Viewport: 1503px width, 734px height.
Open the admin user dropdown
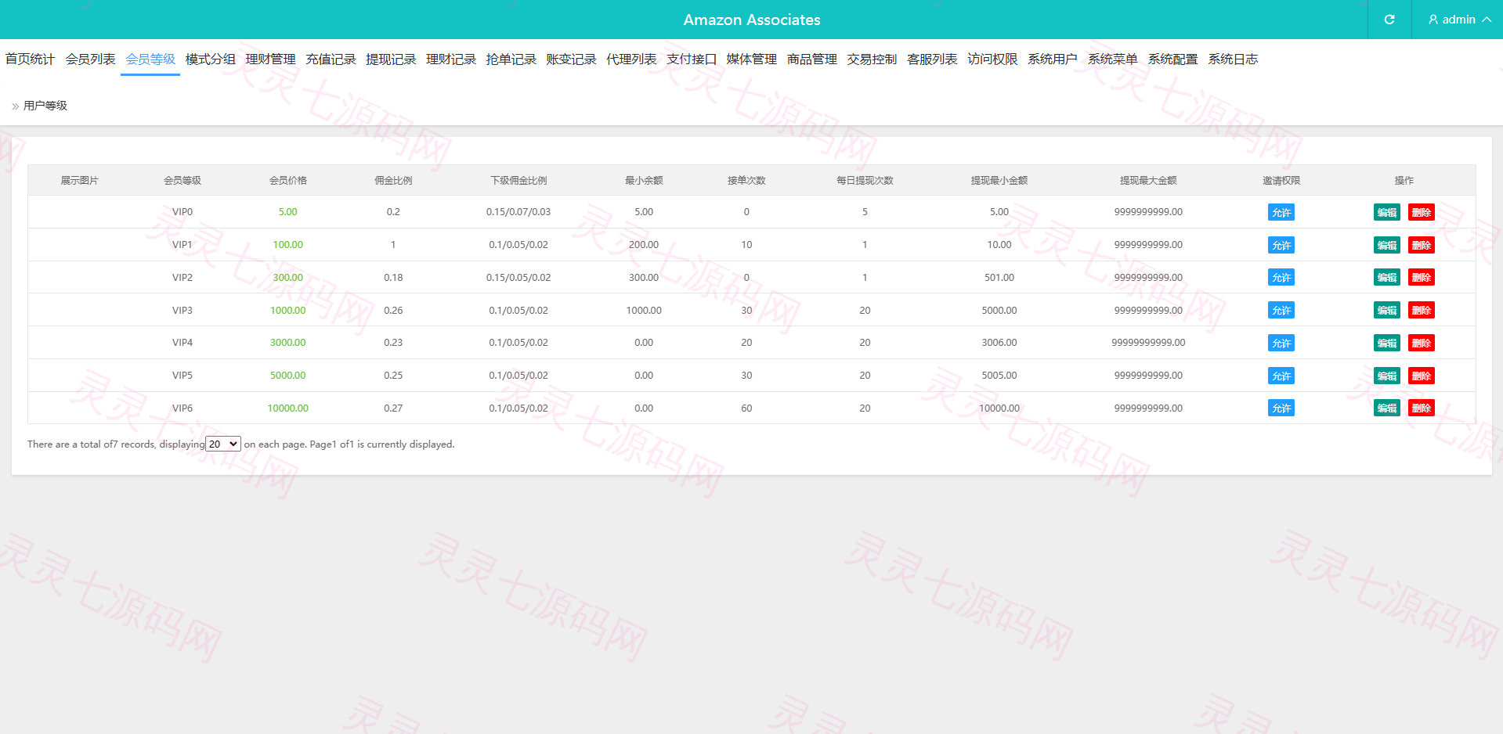[1459, 20]
